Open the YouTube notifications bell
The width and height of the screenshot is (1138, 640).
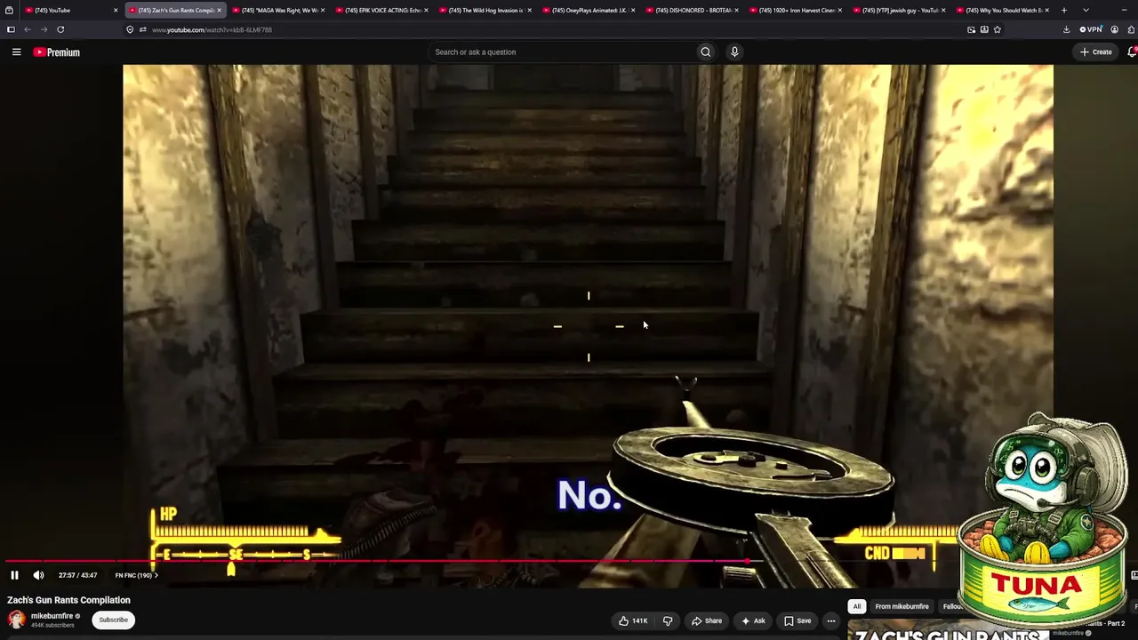point(1132,52)
